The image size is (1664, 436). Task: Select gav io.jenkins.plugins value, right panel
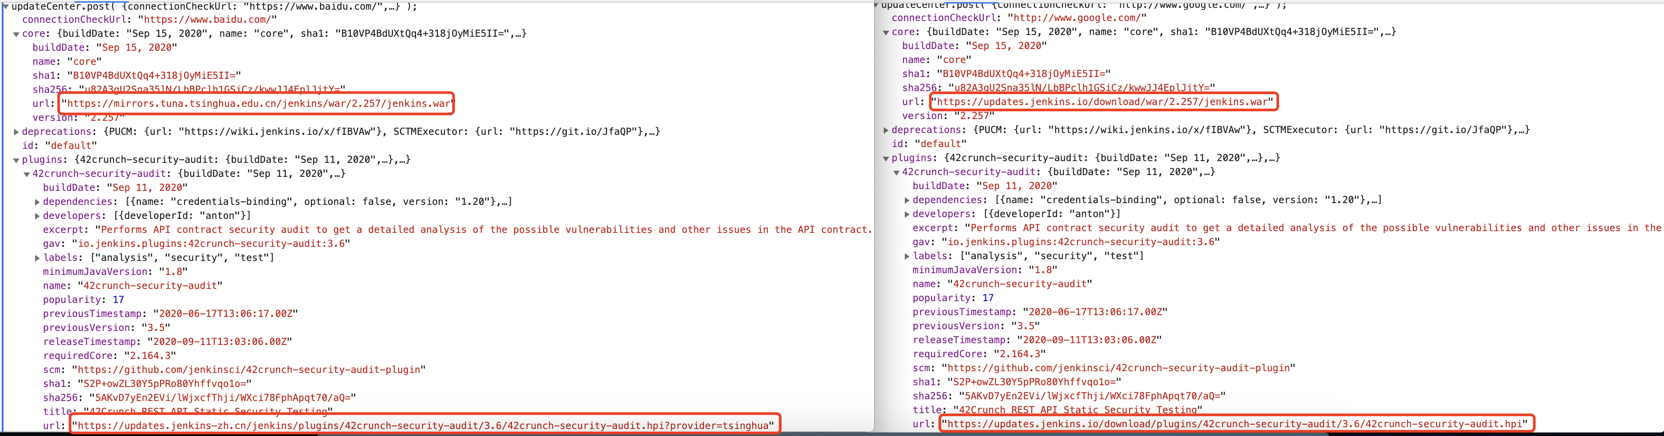[1081, 242]
